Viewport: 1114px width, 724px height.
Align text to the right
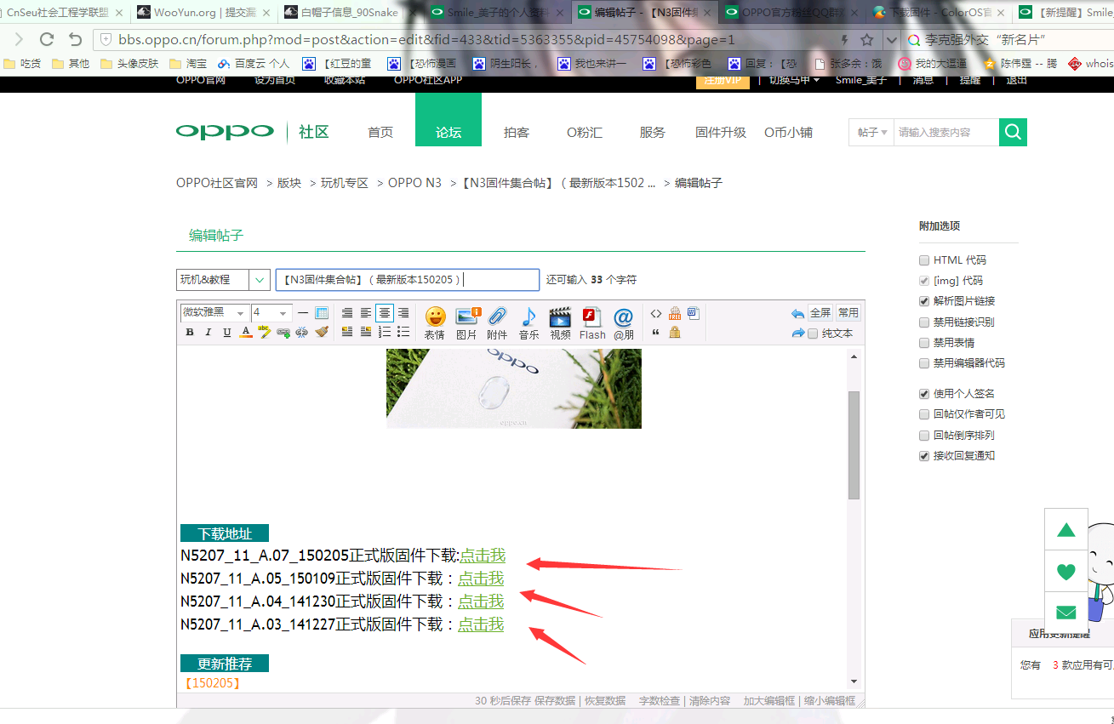(403, 313)
